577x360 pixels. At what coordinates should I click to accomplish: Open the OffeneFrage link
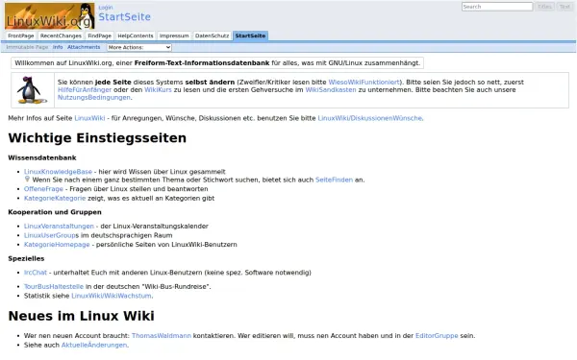[x=44, y=189]
